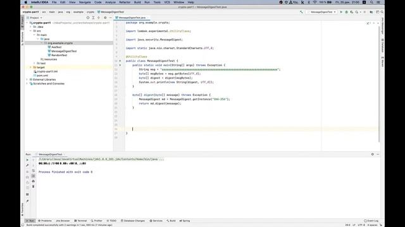
Task: Expand External Libraries node
Action: click(x=27, y=79)
